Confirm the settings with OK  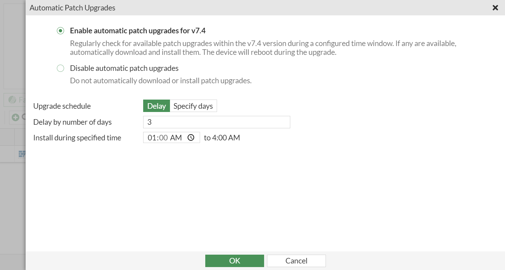(x=234, y=261)
